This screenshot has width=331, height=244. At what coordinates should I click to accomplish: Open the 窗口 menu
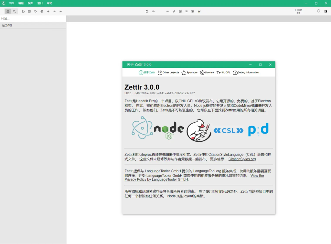point(40,3)
